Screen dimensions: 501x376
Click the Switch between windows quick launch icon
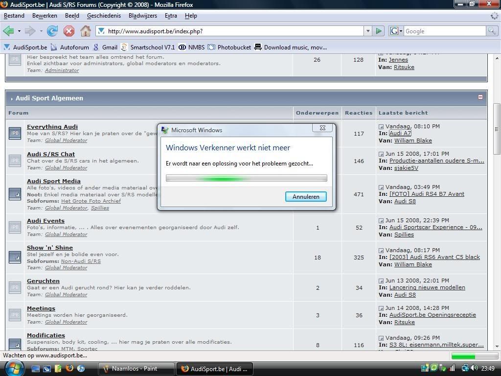47,369
